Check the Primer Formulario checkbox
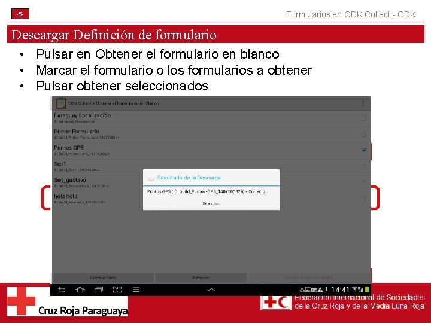Viewport: 431px width, 323px height. point(363,135)
